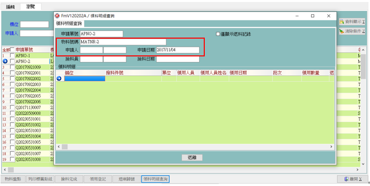
Task: Select the Q20230531003 row
Action: click(28, 131)
